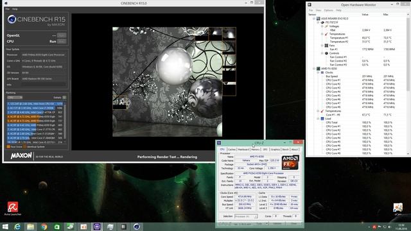The width and height of the screenshot is (411, 231).
Task: Collapse the Controls node
Action: [x=322, y=53]
